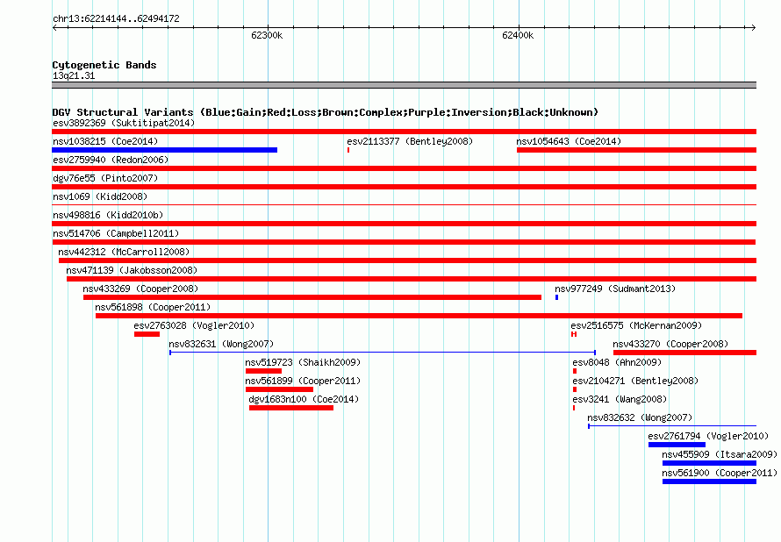The image size is (781, 542).
Task: Click the chr13:62214144..62494172 coordinates
Action: (116, 18)
